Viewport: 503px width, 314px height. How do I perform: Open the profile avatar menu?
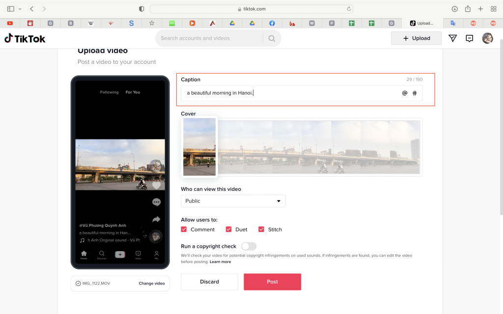[487, 38]
